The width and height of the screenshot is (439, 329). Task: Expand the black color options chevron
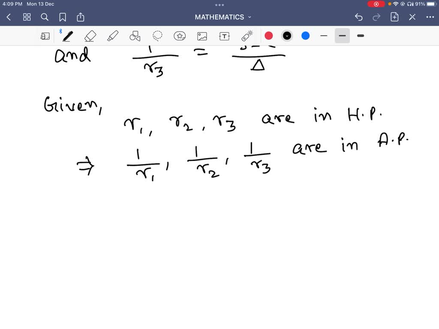pos(287,36)
